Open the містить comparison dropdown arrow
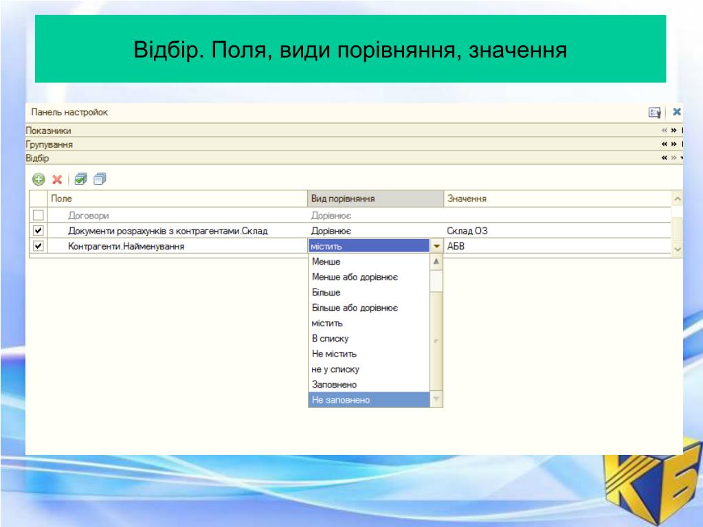Screen dimensions: 703x527 pos(436,246)
